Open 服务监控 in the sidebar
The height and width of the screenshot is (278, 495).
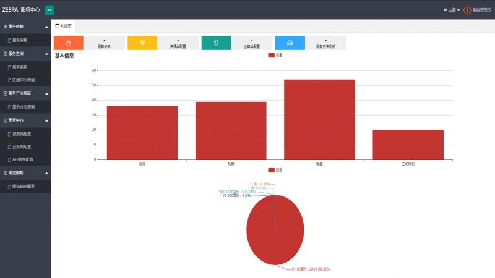[x=20, y=67]
